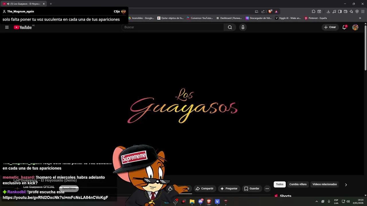The image size is (367, 206).
Task: Click the Guardar save button
Action: point(252,189)
